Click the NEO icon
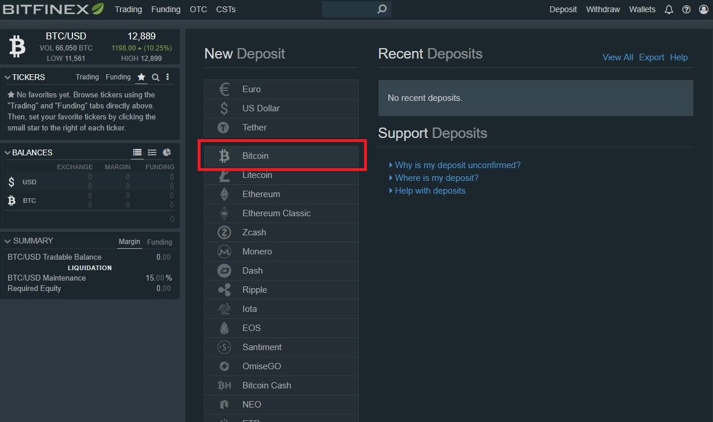Viewport: 713px width, 422px height. click(x=224, y=405)
